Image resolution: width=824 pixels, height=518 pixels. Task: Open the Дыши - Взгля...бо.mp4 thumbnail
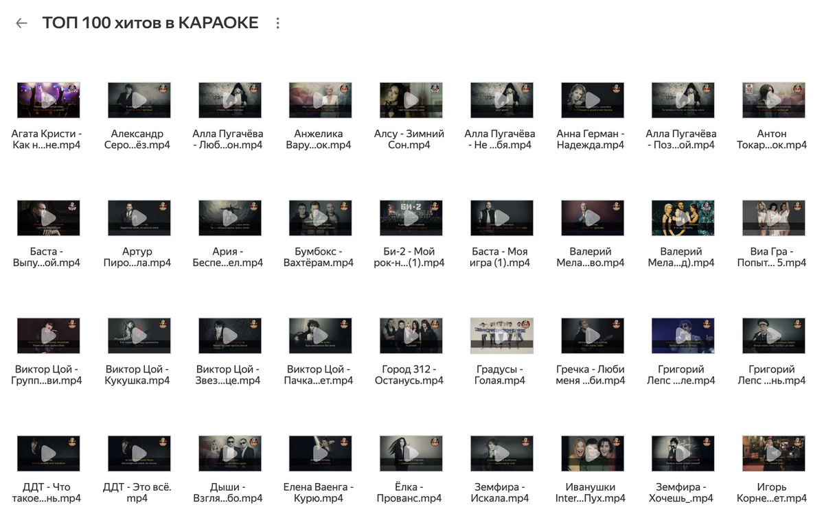pyautogui.click(x=229, y=454)
